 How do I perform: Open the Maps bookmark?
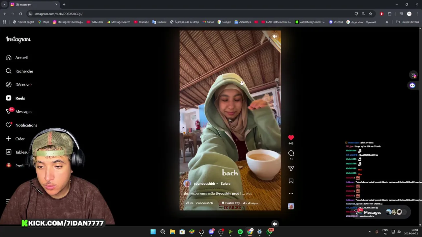[44, 22]
